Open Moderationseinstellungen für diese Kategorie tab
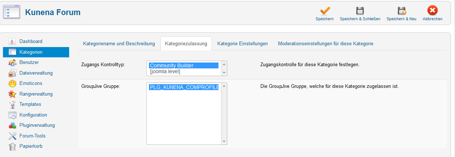 [326, 44]
